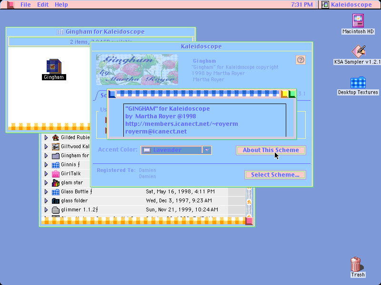The image size is (381, 285).
Task: Click the date Sat, May 16, 1998, 4:11 PM
Action: [180, 192]
